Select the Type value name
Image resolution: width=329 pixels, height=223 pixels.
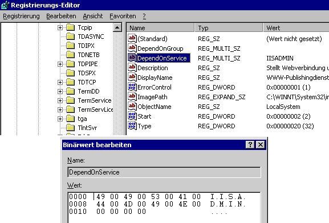click(144, 126)
